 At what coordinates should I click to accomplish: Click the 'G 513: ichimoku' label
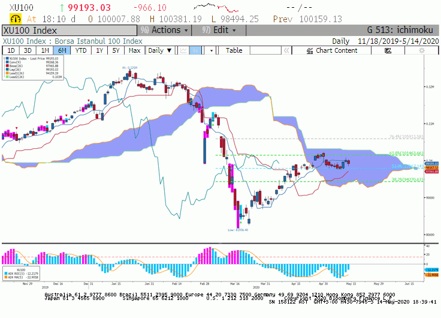(400, 30)
